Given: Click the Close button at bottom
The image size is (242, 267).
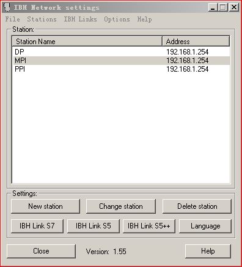Looking at the screenshot, I should pyautogui.click(x=41, y=251).
